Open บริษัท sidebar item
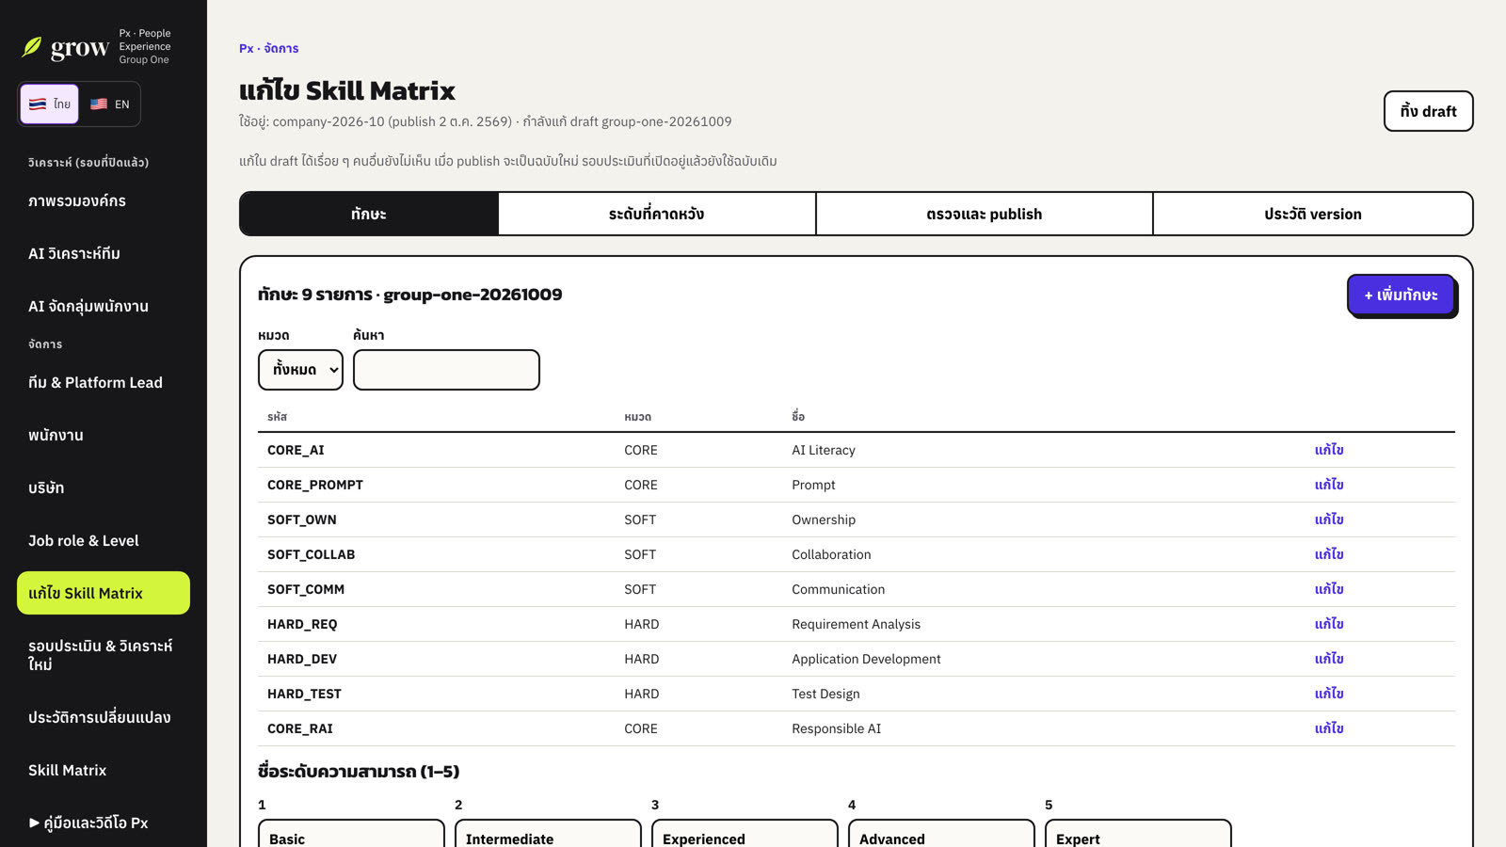Image resolution: width=1506 pixels, height=847 pixels. coord(104,487)
